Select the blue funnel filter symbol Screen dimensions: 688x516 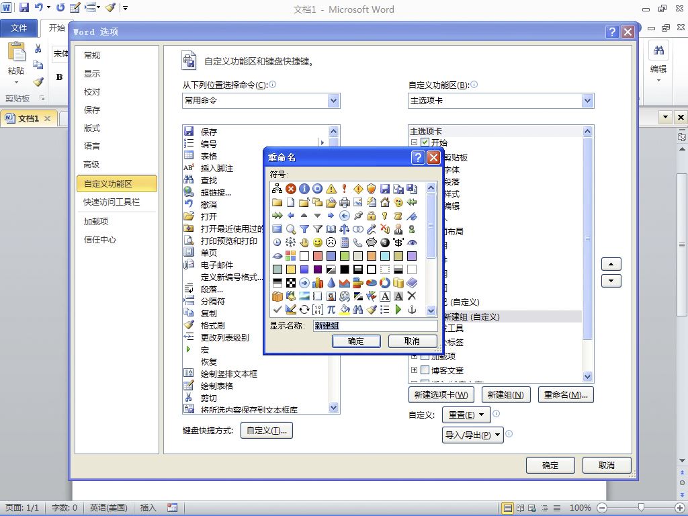[x=304, y=229]
